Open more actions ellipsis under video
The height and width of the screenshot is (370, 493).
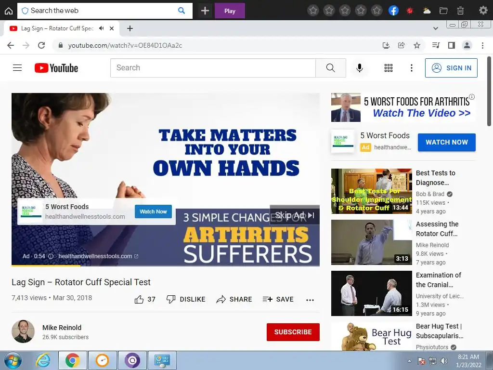click(x=310, y=300)
